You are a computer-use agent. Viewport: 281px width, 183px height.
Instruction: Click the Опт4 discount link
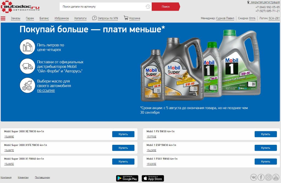pyautogui.click(x=252, y=18)
